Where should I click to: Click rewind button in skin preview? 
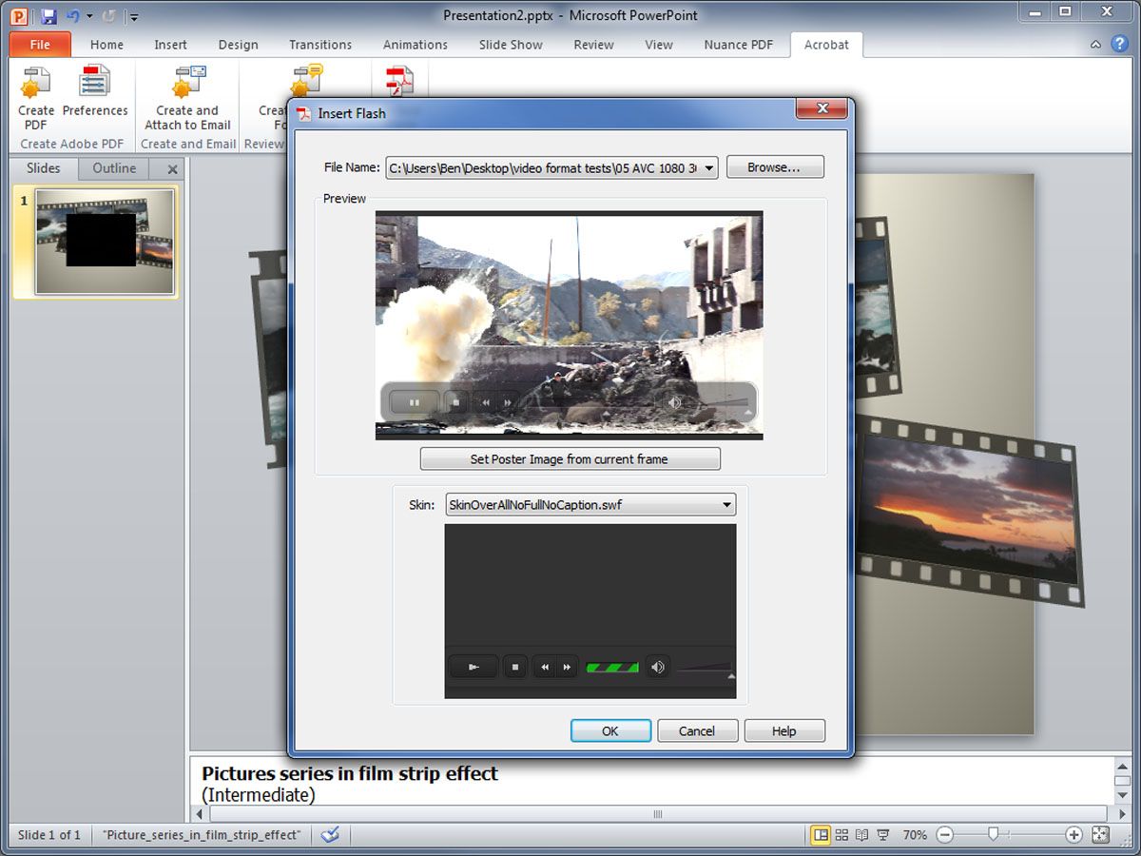coord(544,668)
